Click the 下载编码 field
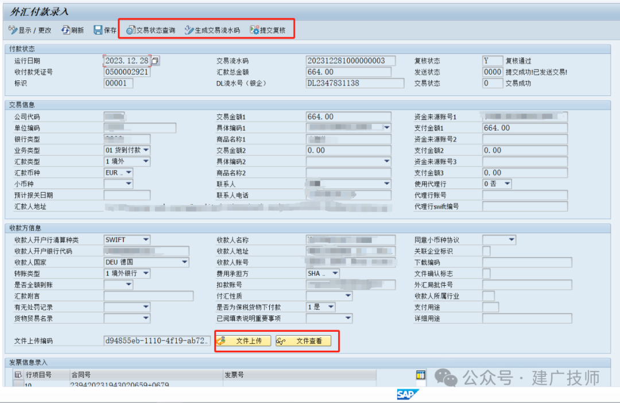Screen dimensions: 620x403 (x=527, y=263)
